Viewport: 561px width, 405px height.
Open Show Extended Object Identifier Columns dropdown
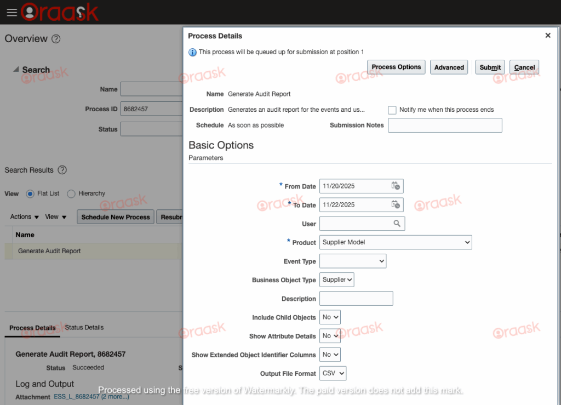click(x=330, y=355)
